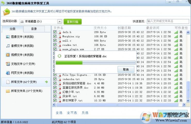Click the file icon next to indexcha.txt
Screen dimensions: 191x124
(x=59, y=79)
